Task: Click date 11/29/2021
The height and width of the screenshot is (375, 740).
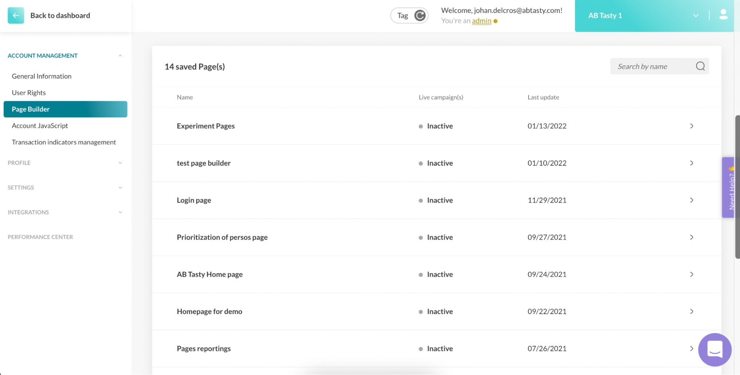Action: coord(547,200)
